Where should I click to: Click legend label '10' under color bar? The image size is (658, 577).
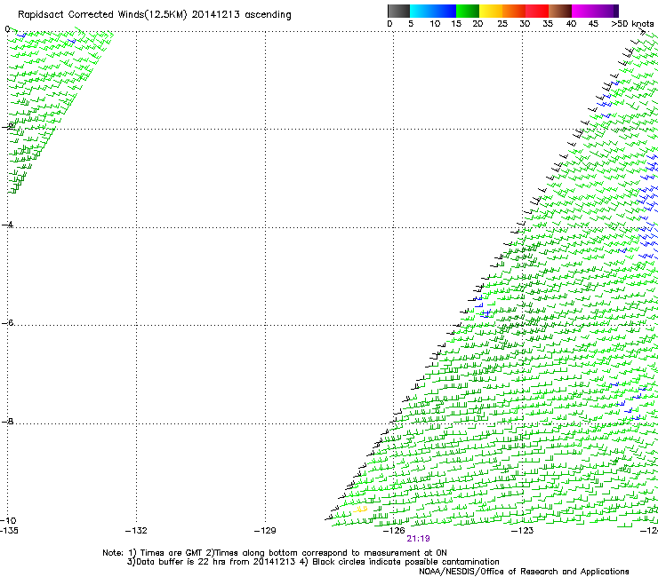click(x=435, y=24)
